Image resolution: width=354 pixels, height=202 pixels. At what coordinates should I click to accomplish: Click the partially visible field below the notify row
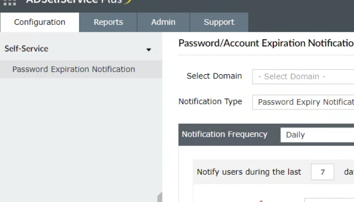click(329, 200)
